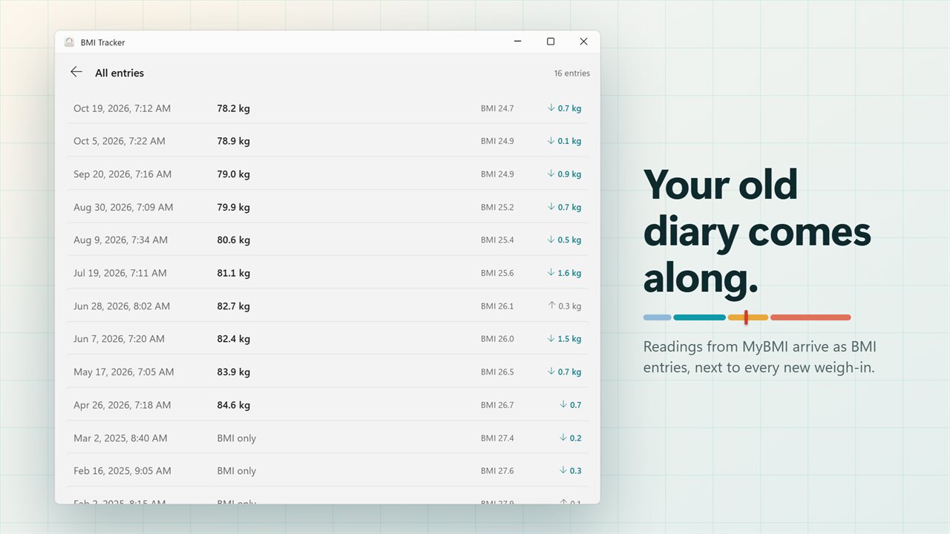Click the Jun 7, 2026, 7:20 AM row

pos(327,339)
